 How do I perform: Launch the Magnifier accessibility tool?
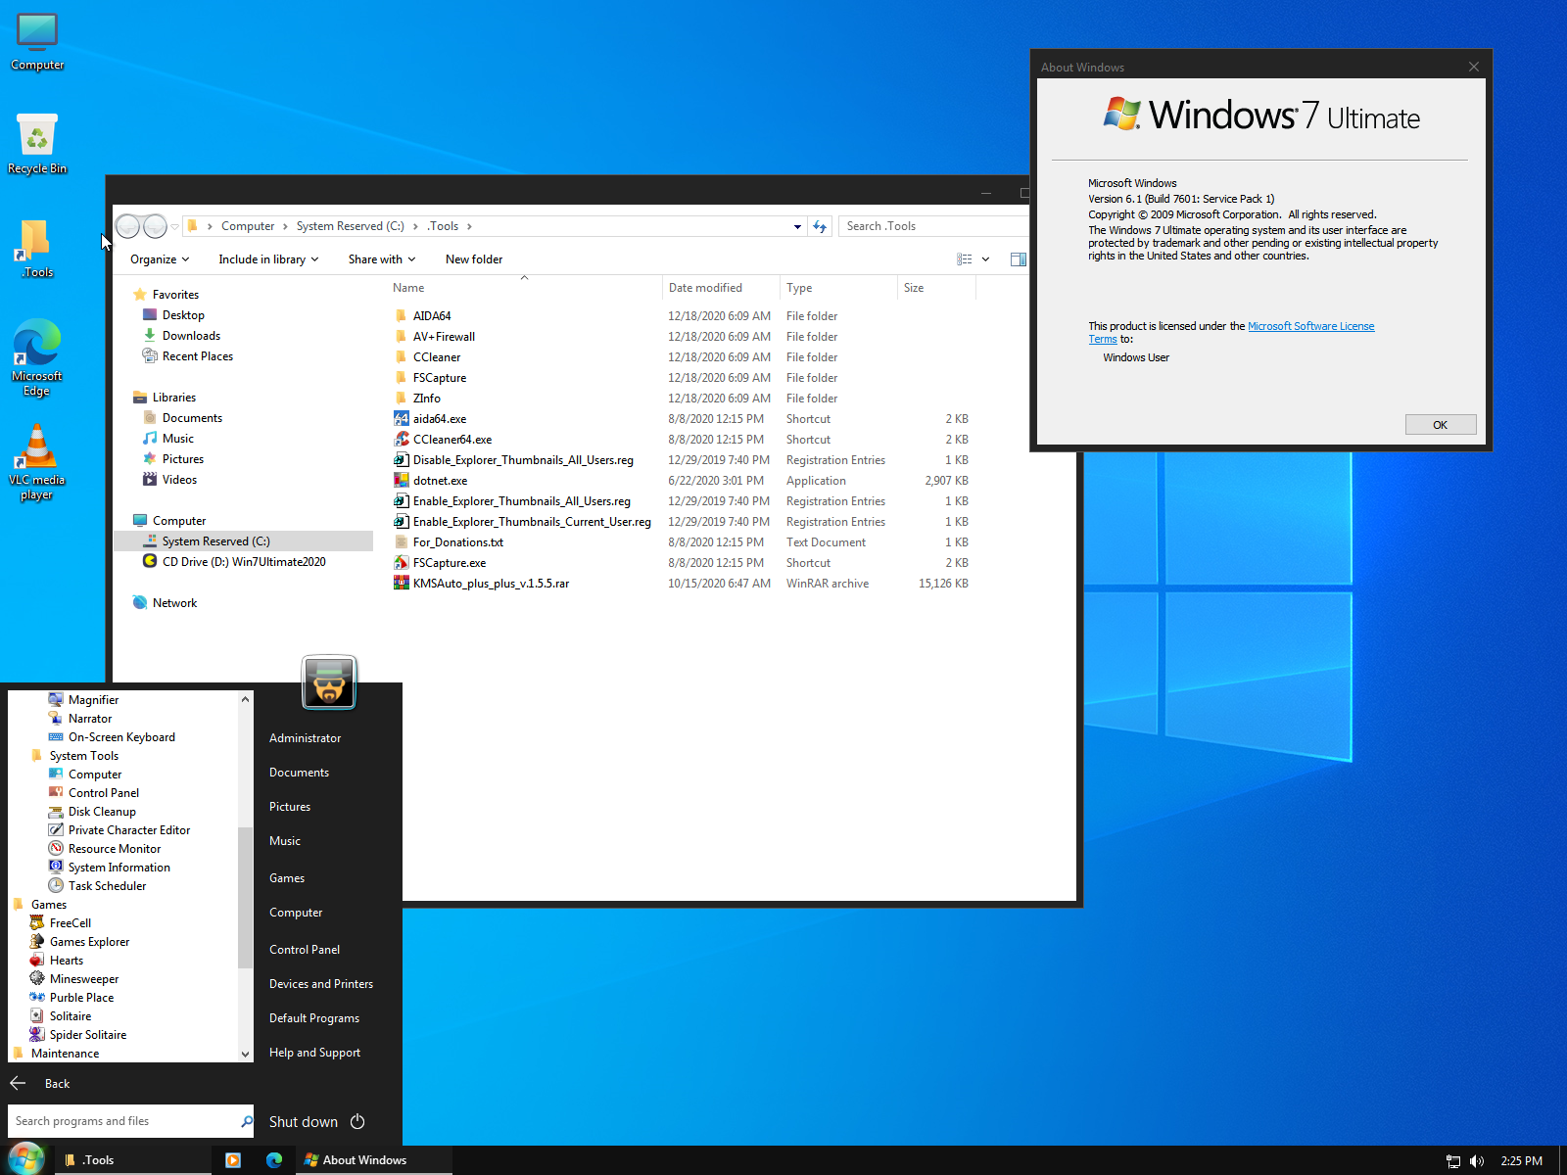click(94, 699)
